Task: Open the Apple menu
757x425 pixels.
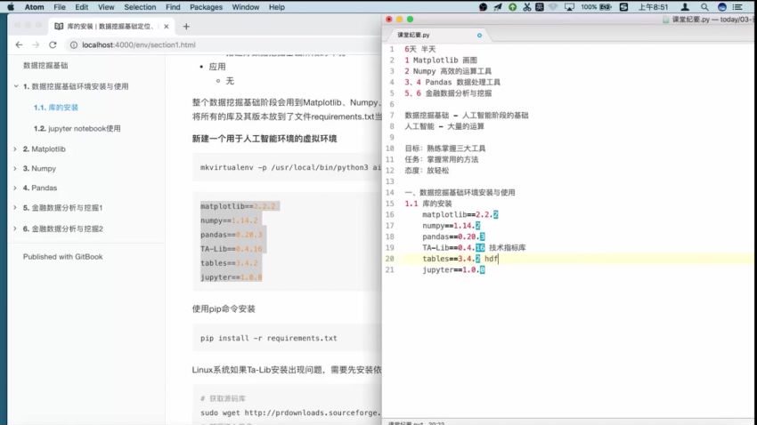Action: click(x=11, y=7)
